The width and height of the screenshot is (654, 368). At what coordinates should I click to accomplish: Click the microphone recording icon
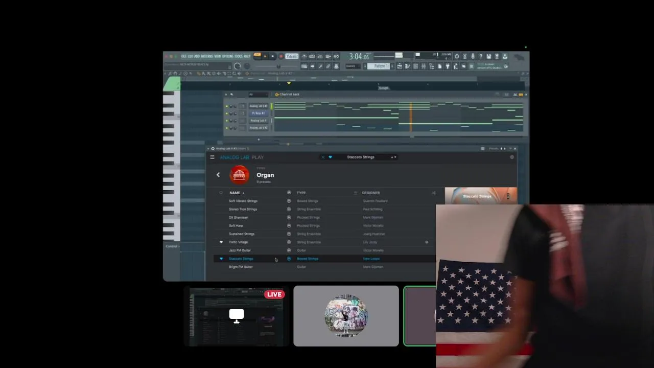(x=473, y=56)
